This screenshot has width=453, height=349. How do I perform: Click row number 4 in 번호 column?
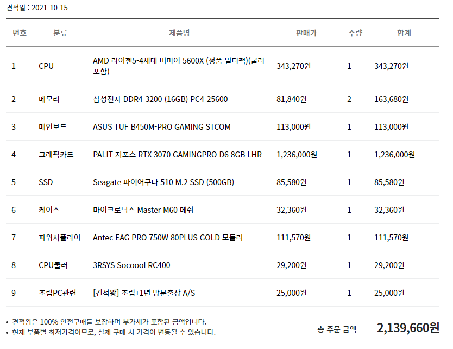pyautogui.click(x=14, y=155)
